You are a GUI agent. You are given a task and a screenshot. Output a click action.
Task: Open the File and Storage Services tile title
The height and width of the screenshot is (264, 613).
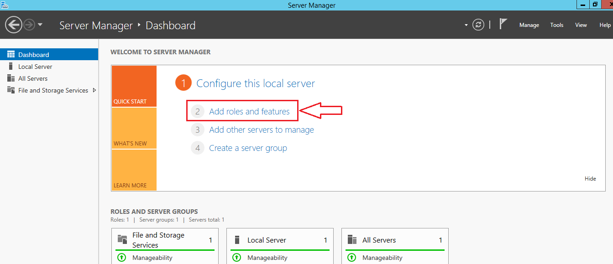pyautogui.click(x=158, y=240)
